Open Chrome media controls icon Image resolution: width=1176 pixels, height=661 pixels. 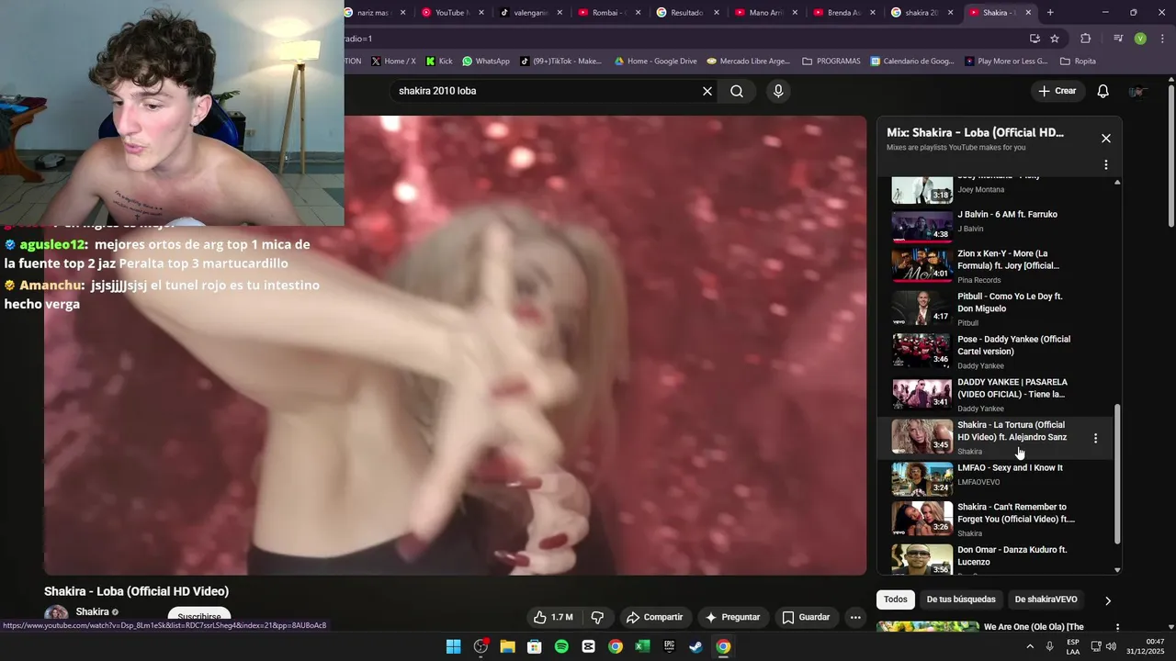click(1118, 39)
